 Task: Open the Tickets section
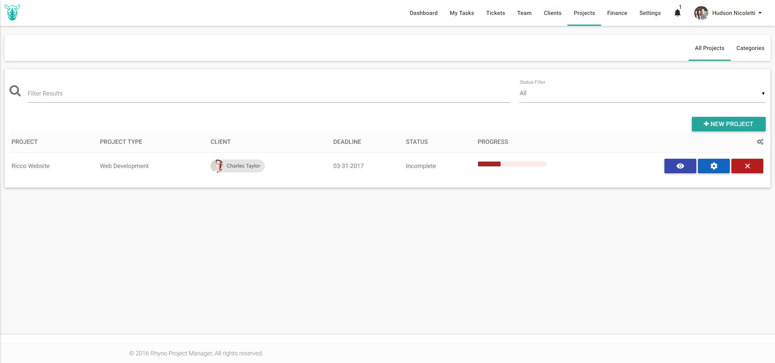click(495, 13)
